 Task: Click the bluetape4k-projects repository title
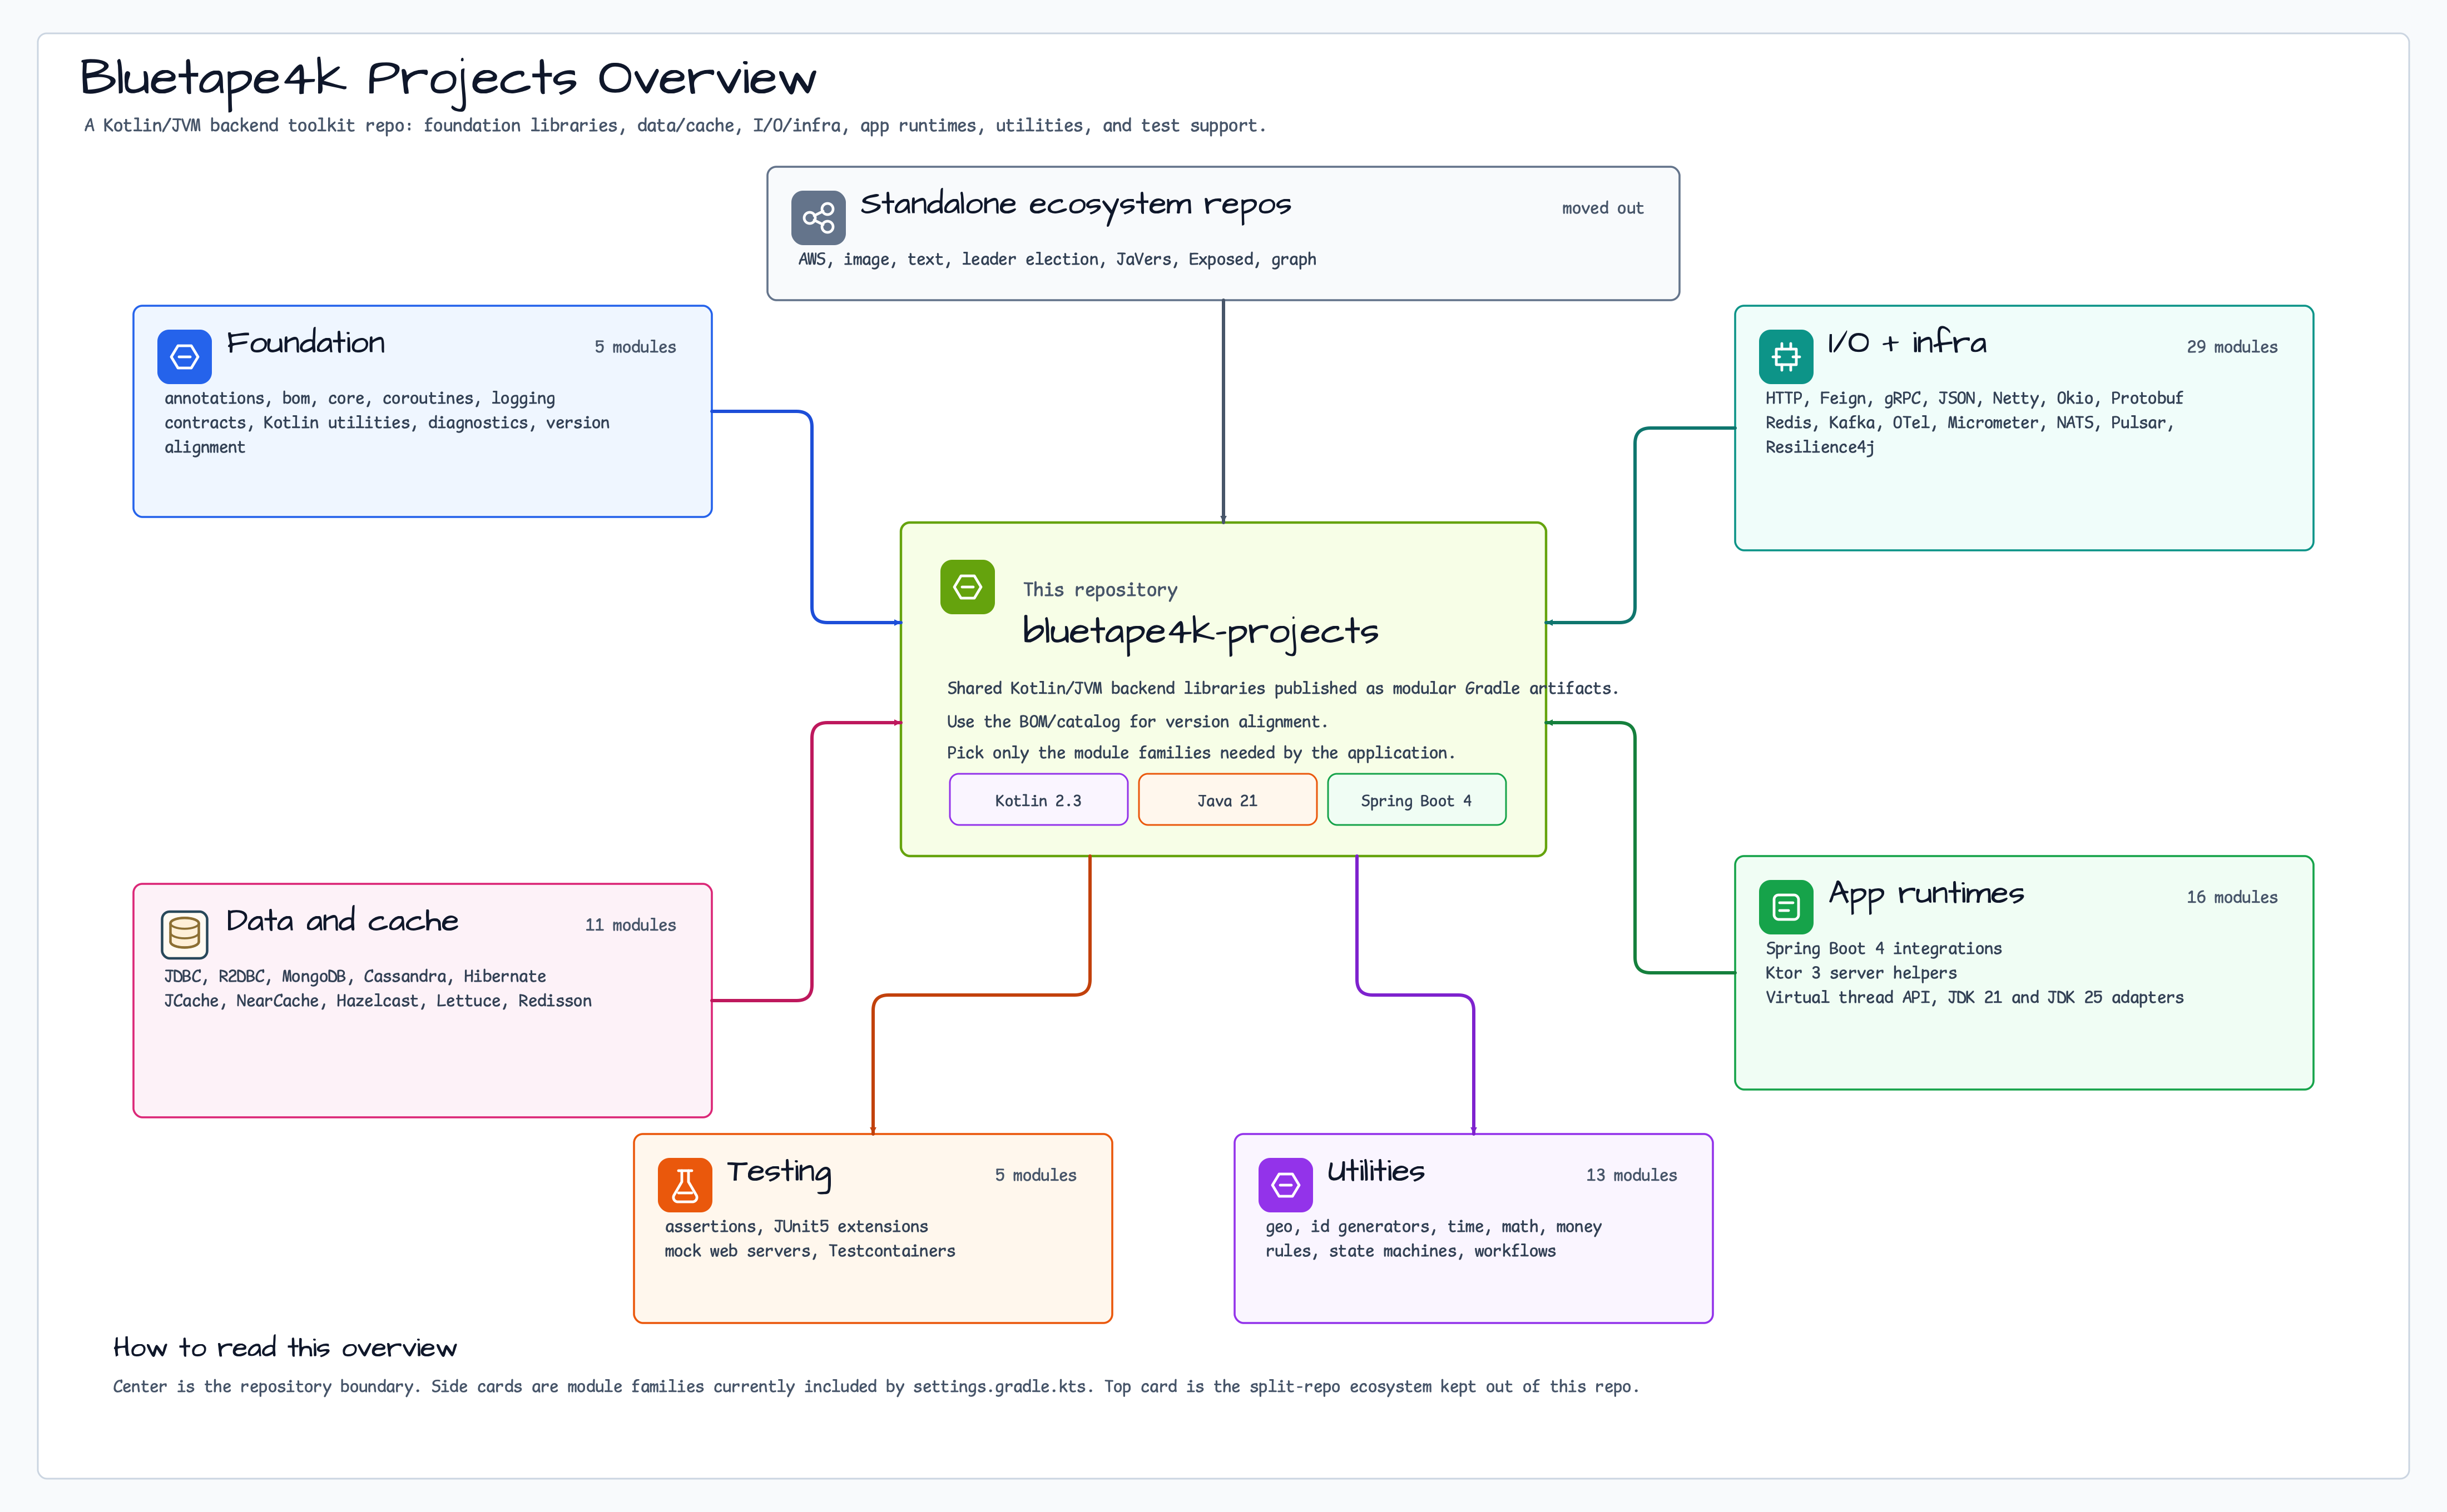[x=1201, y=632]
